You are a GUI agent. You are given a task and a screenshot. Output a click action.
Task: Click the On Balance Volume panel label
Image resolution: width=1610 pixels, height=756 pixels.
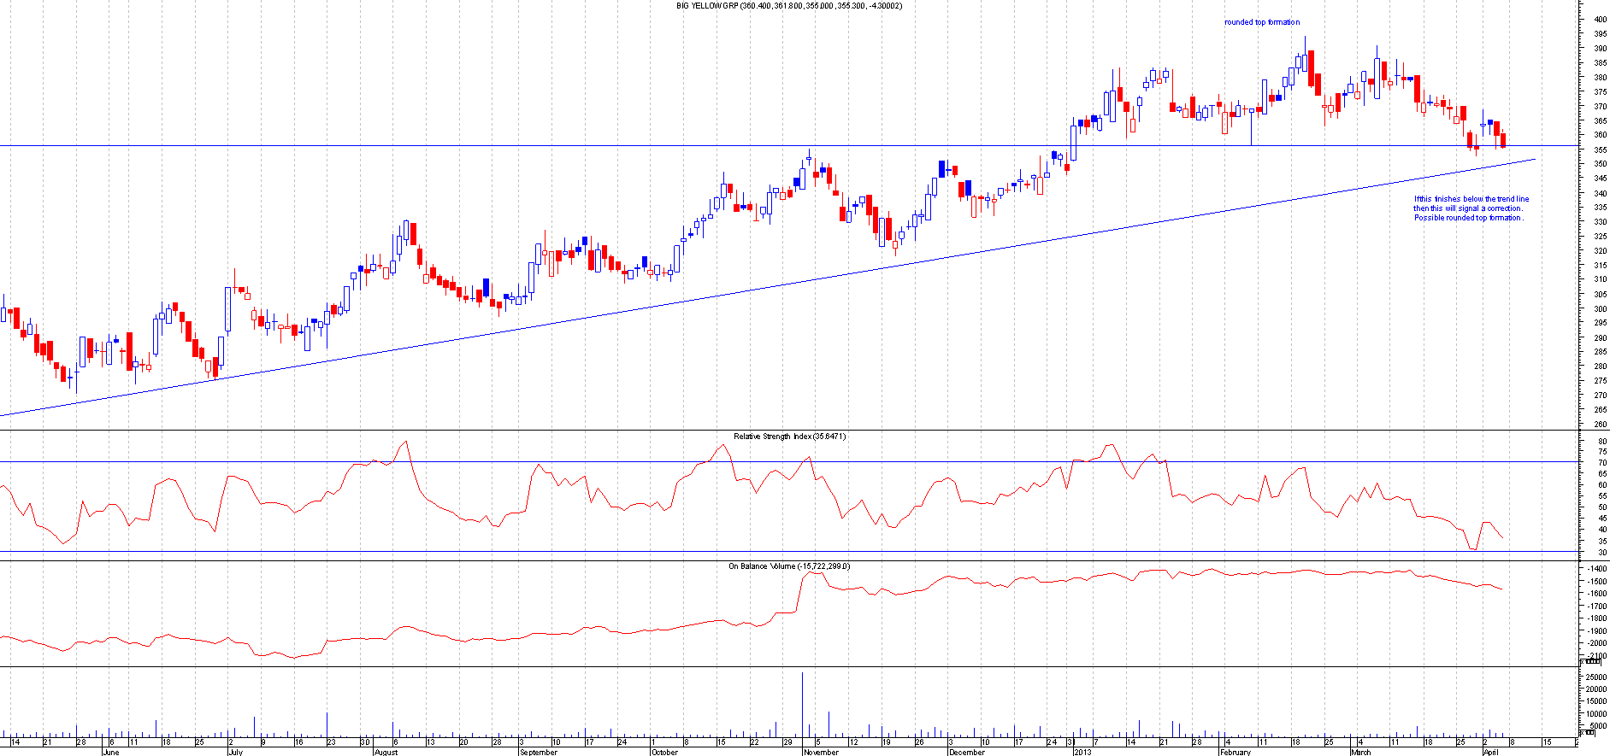point(788,566)
